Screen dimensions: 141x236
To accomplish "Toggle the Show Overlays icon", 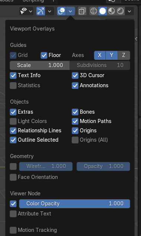I will [x=62, y=11].
